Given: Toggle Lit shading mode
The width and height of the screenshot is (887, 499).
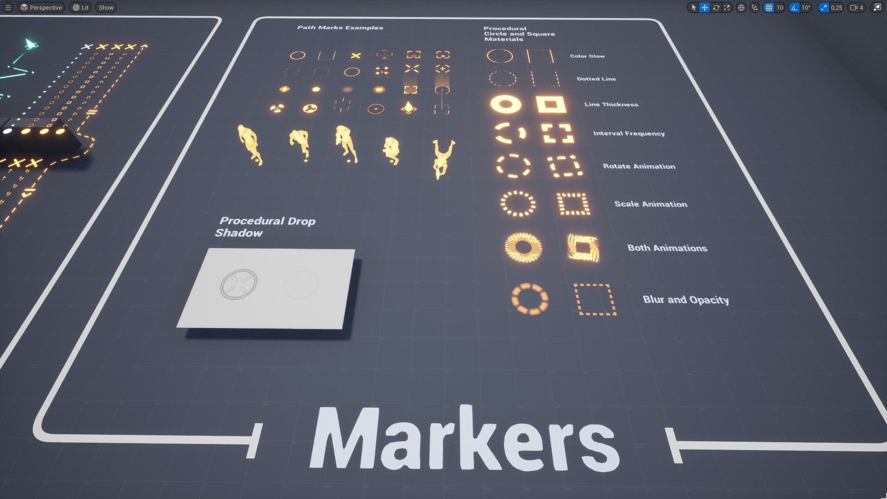Looking at the screenshot, I should pyautogui.click(x=82, y=7).
